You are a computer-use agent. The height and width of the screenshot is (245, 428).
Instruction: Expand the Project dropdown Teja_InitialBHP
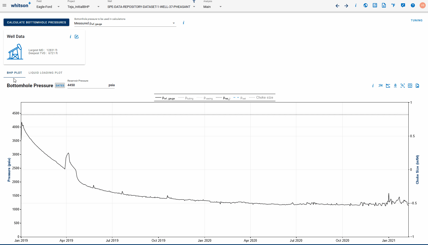point(84,7)
